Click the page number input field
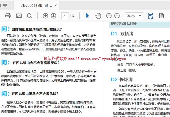The height and width of the screenshot is (117, 170). [65, 16]
